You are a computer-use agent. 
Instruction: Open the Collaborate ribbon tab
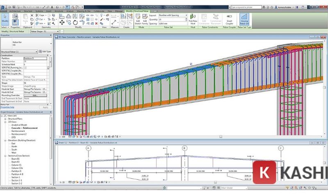[x=99, y=11]
